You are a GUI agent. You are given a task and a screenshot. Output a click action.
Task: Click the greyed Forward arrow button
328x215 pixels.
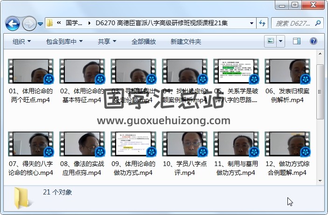point(29,24)
